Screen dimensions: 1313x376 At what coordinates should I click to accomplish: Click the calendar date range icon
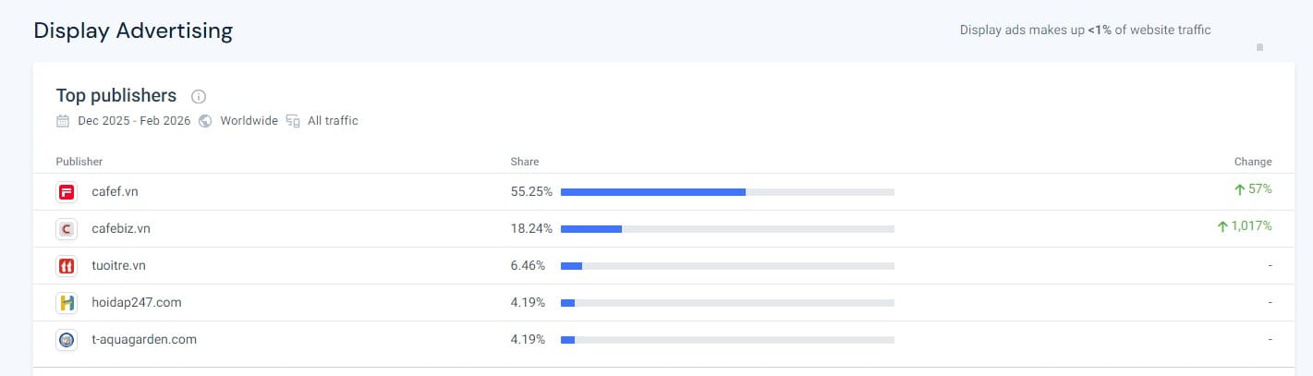[63, 121]
